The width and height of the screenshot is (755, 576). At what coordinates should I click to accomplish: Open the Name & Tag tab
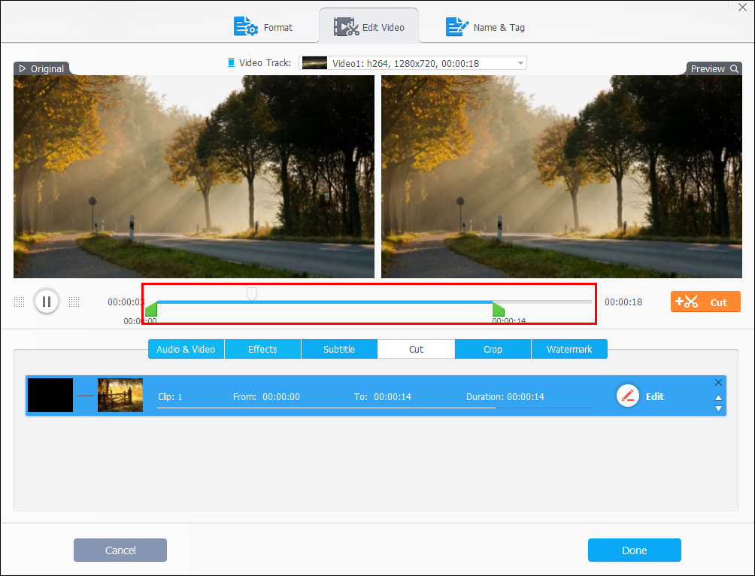pyautogui.click(x=485, y=27)
